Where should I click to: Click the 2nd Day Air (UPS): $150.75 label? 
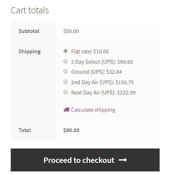pyautogui.click(x=102, y=82)
